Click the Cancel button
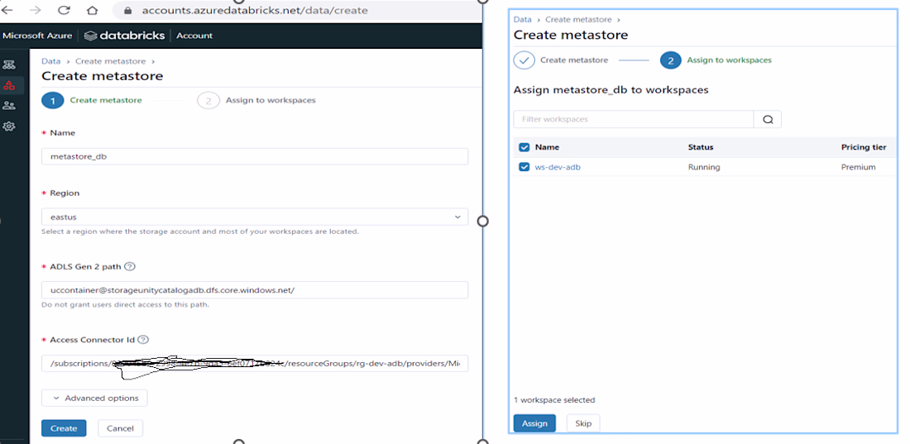910x444 pixels. pyautogui.click(x=120, y=428)
